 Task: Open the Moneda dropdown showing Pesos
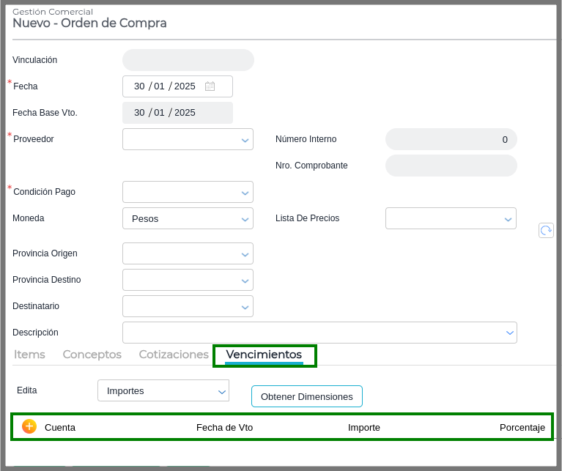188,218
